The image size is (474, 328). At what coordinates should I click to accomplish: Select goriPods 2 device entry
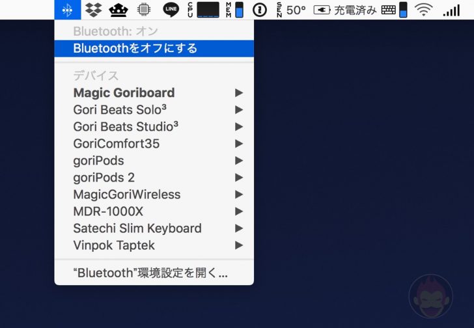pyautogui.click(x=154, y=177)
